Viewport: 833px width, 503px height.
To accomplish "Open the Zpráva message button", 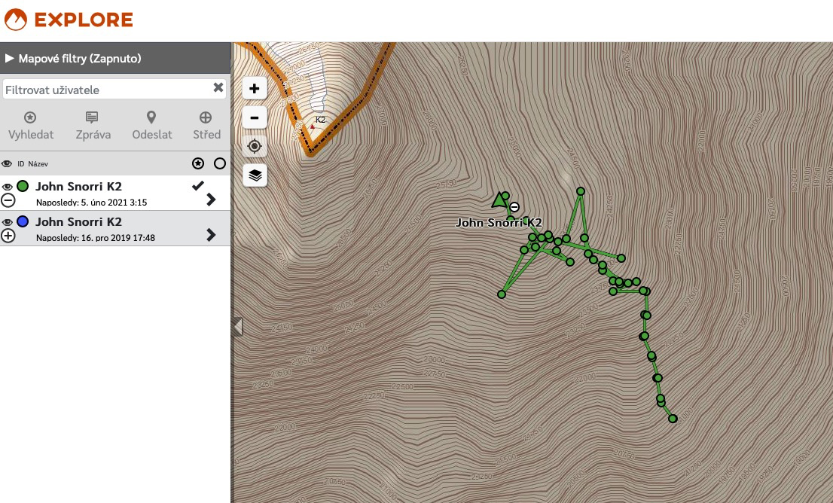I will click(x=93, y=126).
